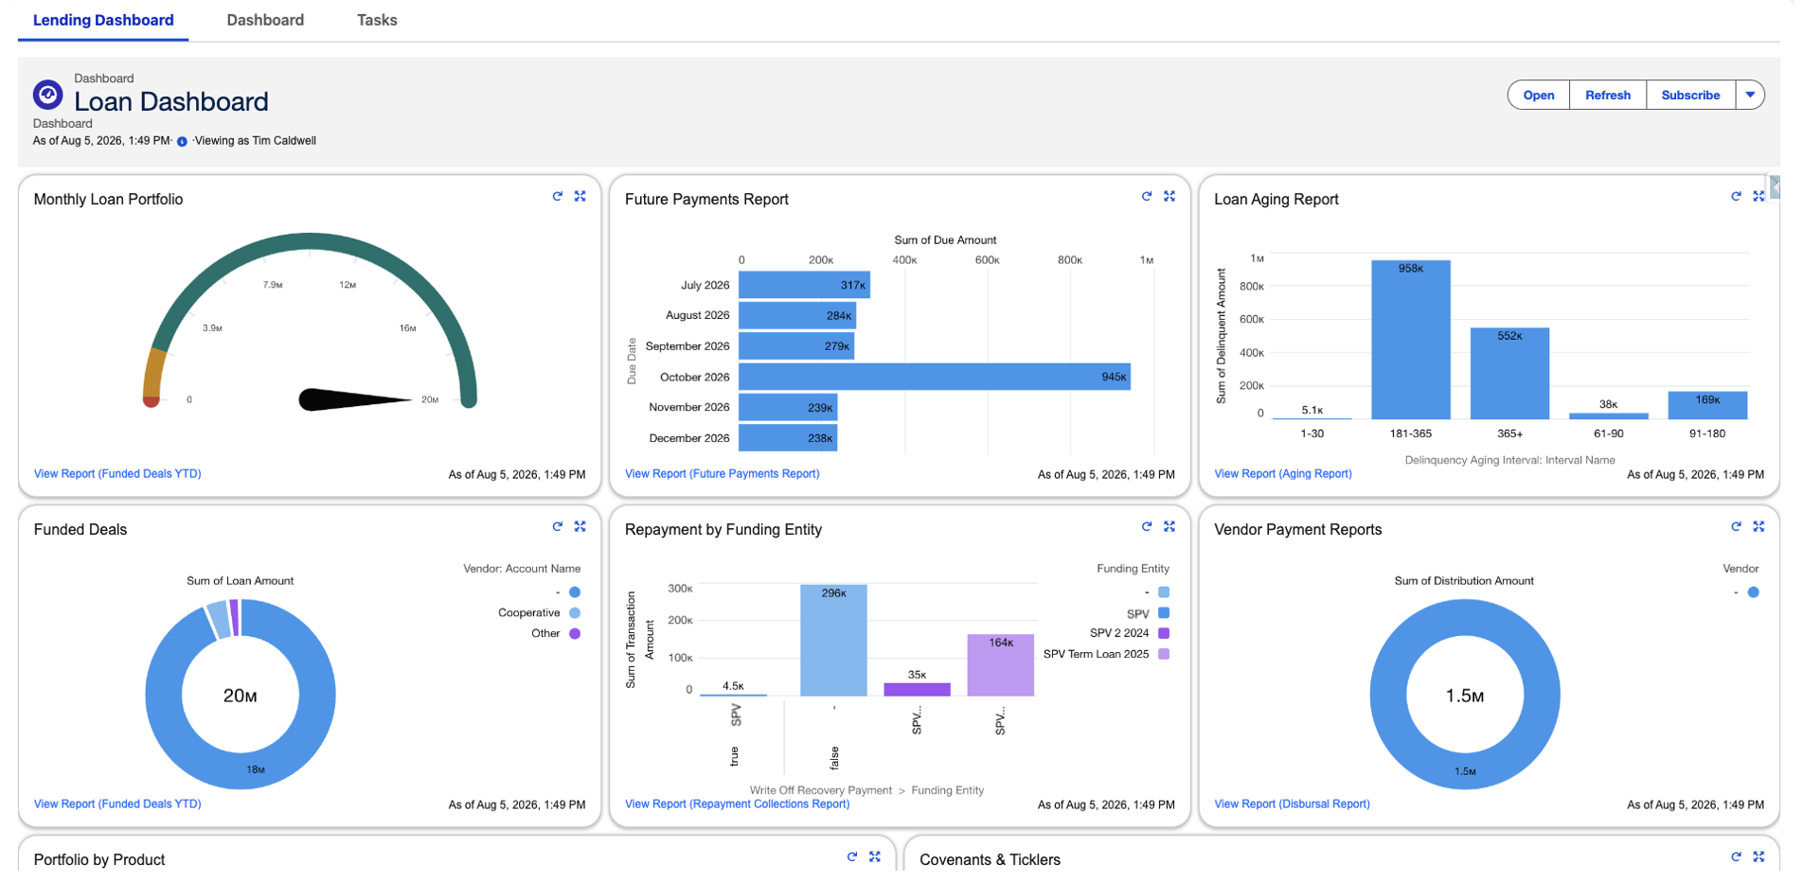Expand the Covenants & Ticklers widget

pyautogui.click(x=1758, y=856)
